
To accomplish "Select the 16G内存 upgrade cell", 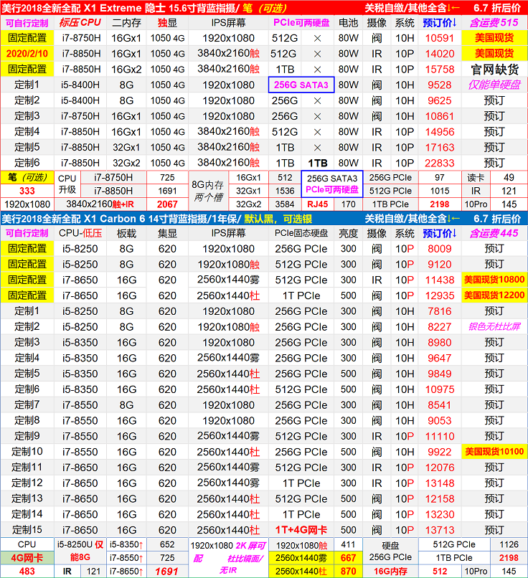I will coord(390,572).
